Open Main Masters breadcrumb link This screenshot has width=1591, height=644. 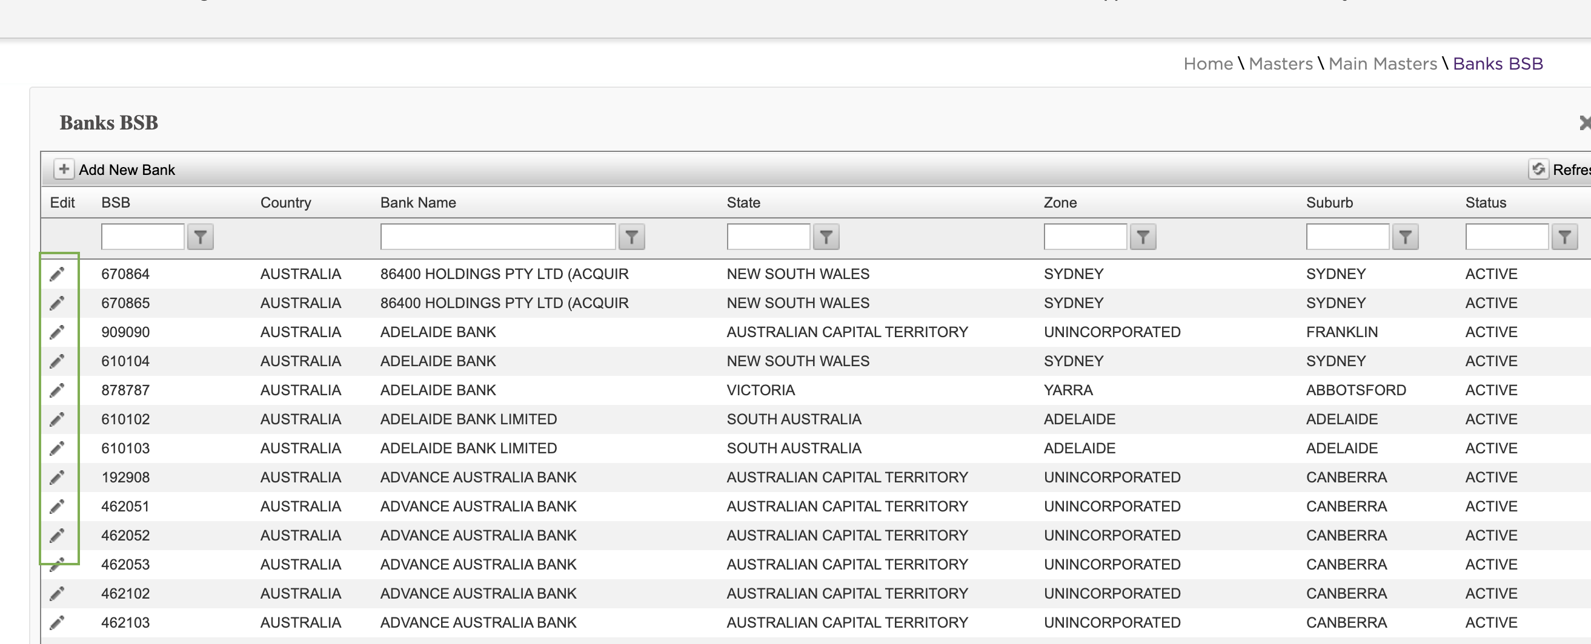click(x=1383, y=64)
